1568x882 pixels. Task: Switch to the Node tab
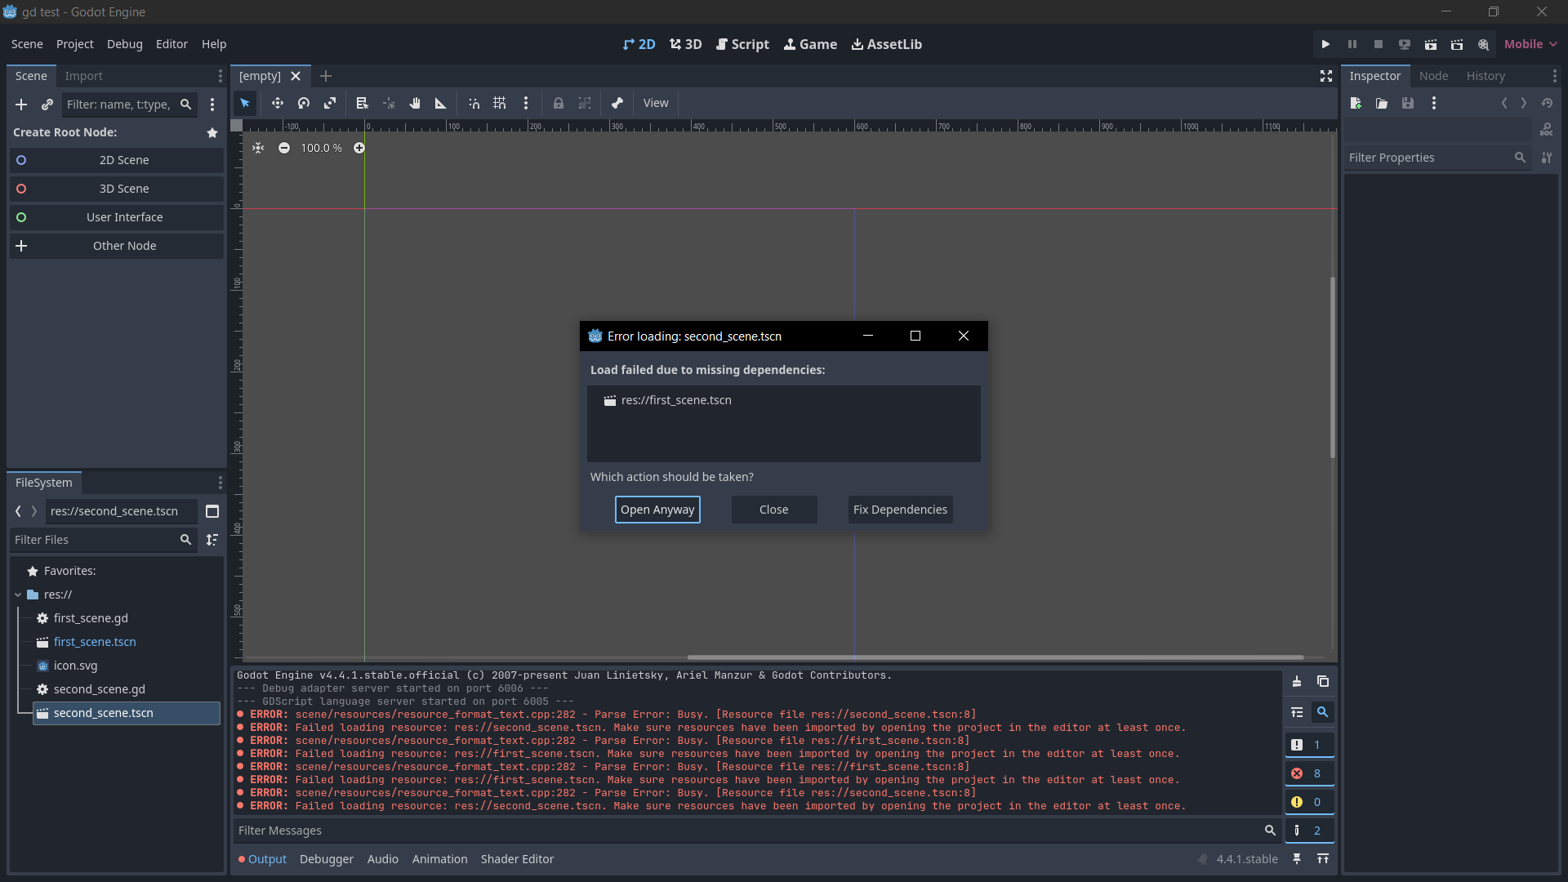pos(1433,76)
